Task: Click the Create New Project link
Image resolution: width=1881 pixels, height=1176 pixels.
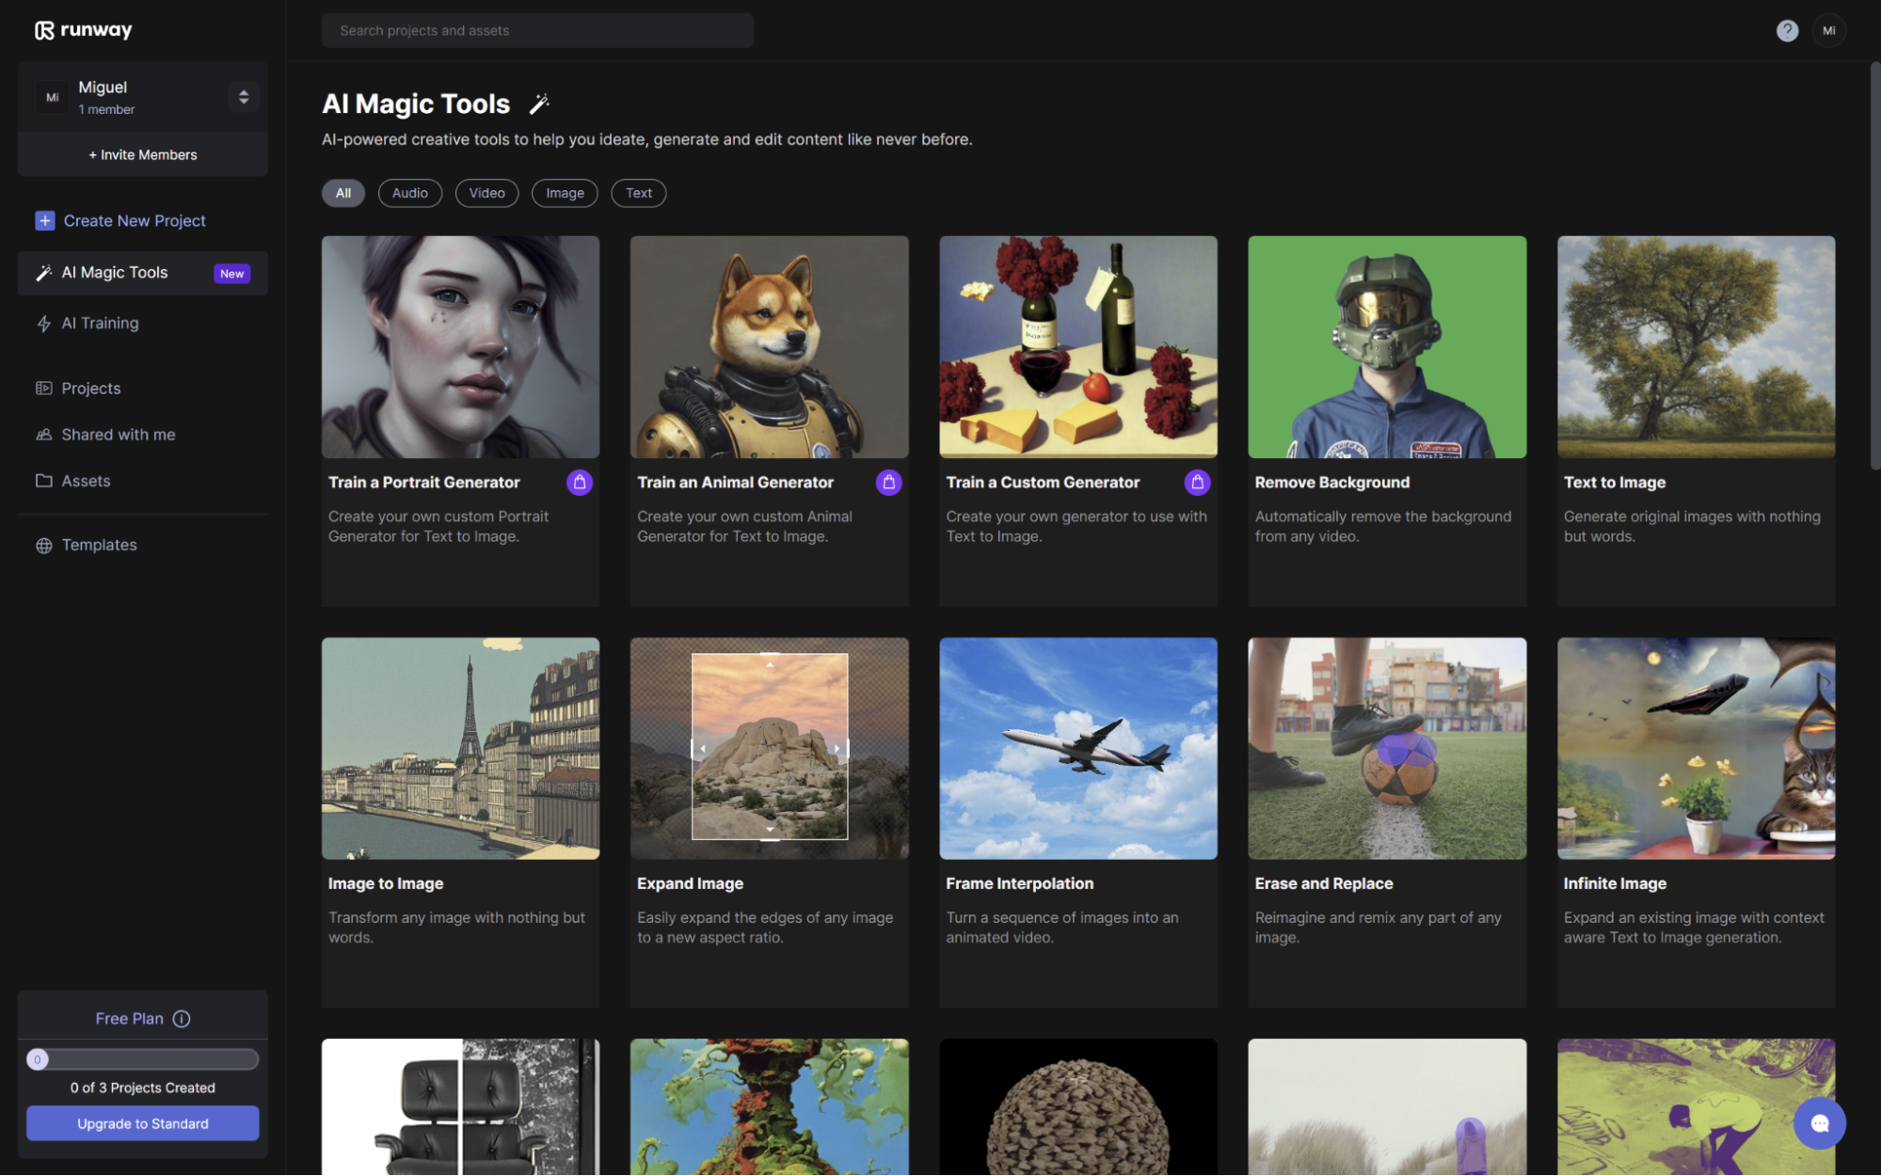Action: [x=133, y=218]
